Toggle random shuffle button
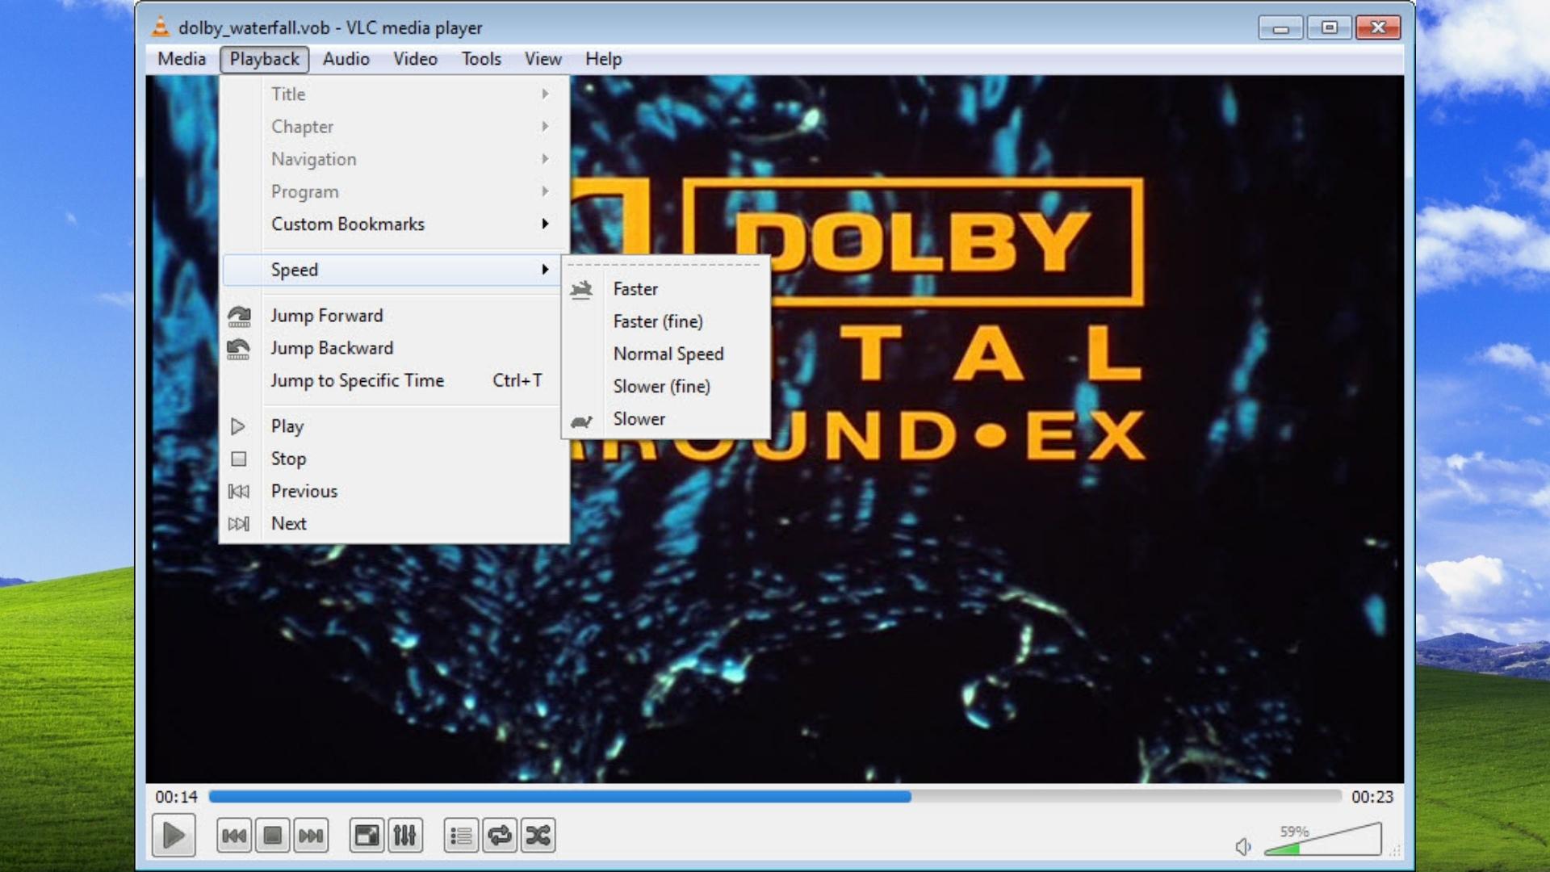Viewport: 1550px width, 872px height. (538, 836)
